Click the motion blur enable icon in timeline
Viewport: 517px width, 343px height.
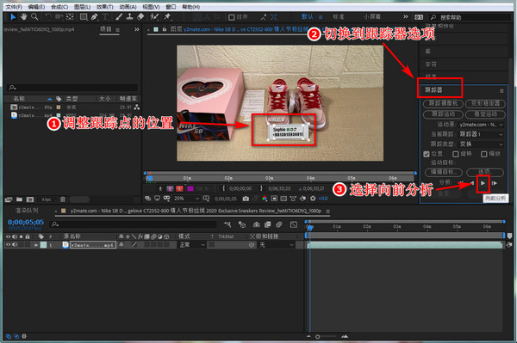(x=279, y=224)
